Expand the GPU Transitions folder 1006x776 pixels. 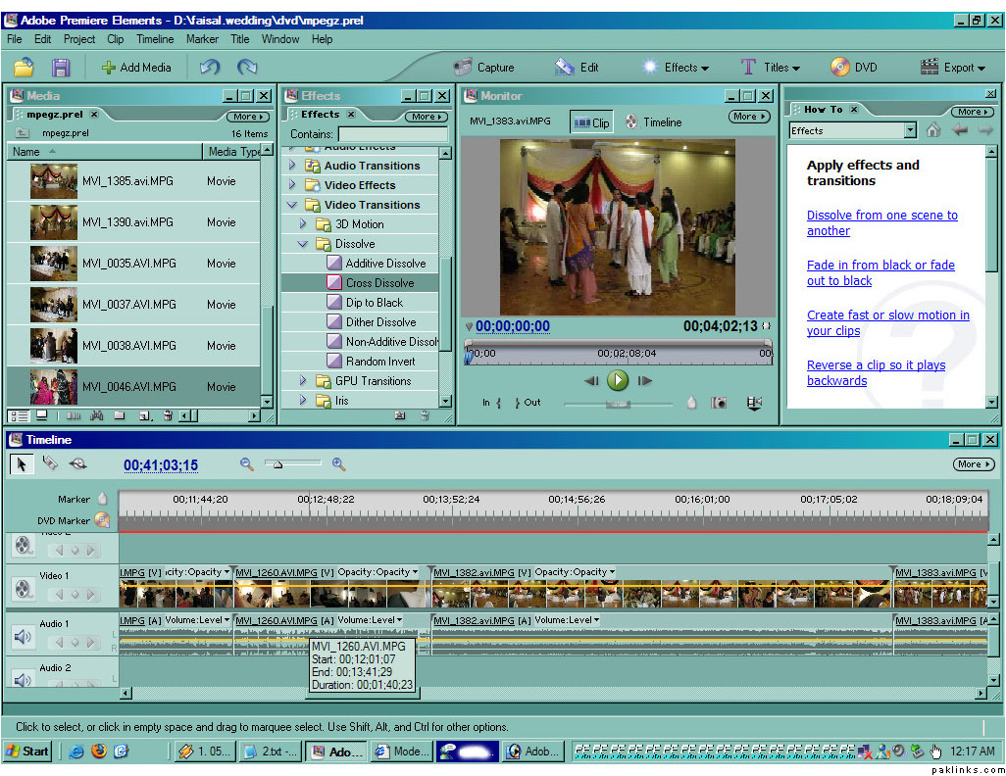click(303, 381)
